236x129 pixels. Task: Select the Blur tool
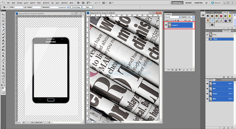[x=3, y=53]
